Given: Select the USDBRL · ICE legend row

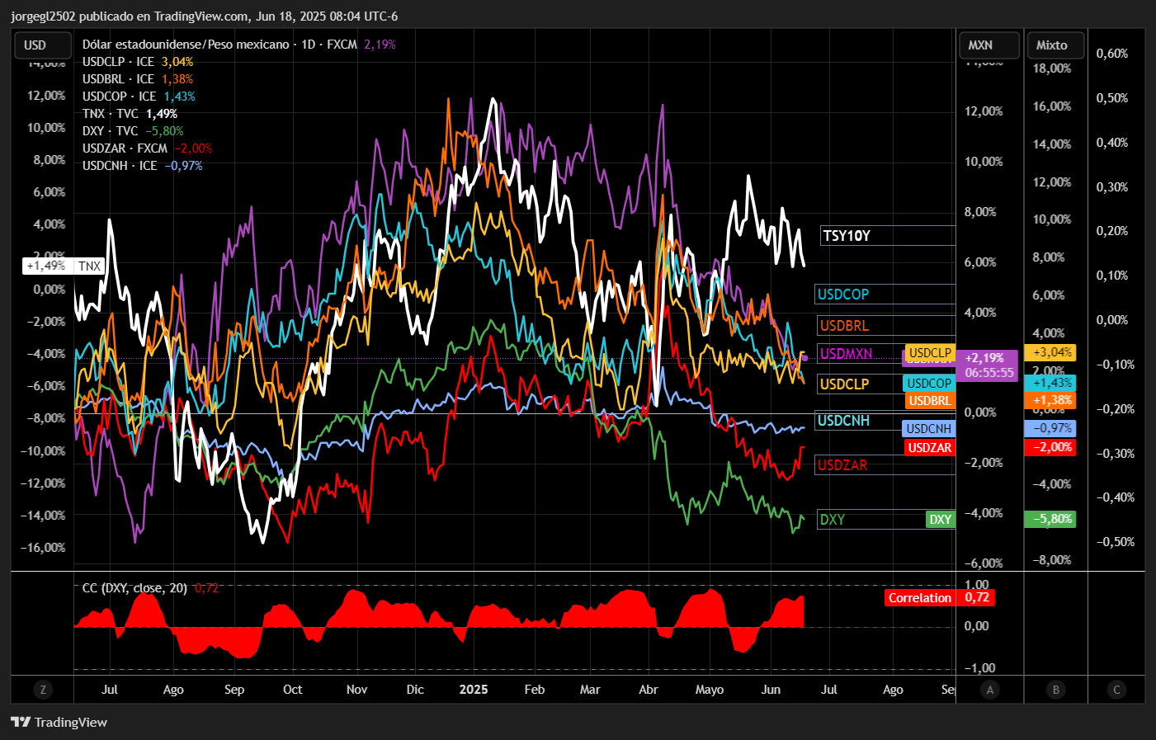Looking at the screenshot, I should point(138,79).
